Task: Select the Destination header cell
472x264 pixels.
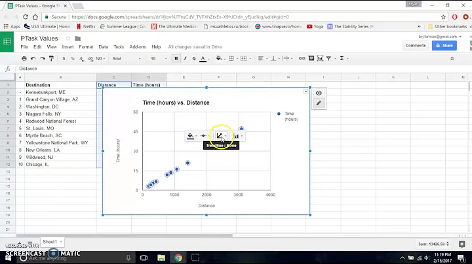Action: (x=60, y=85)
